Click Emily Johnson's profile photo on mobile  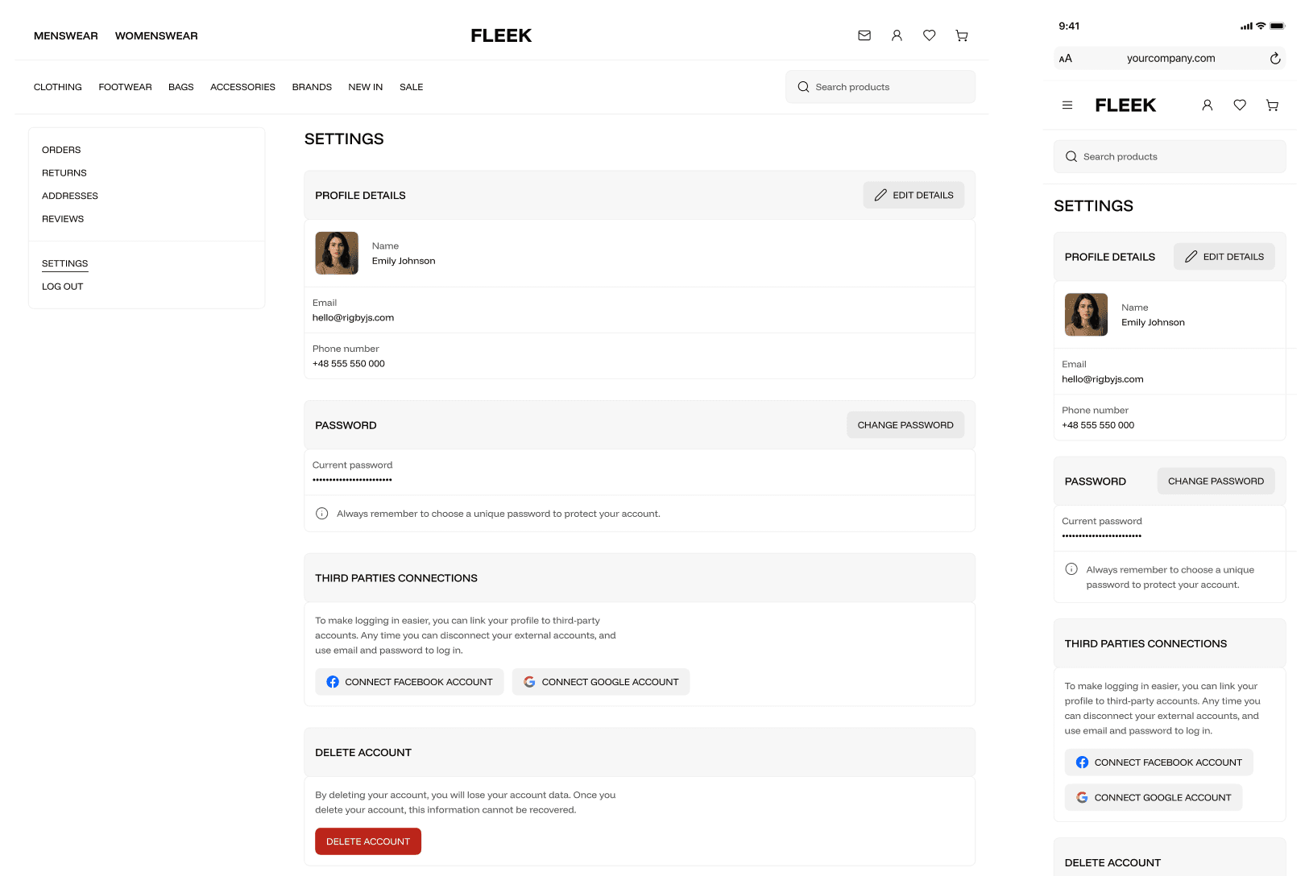click(1086, 315)
